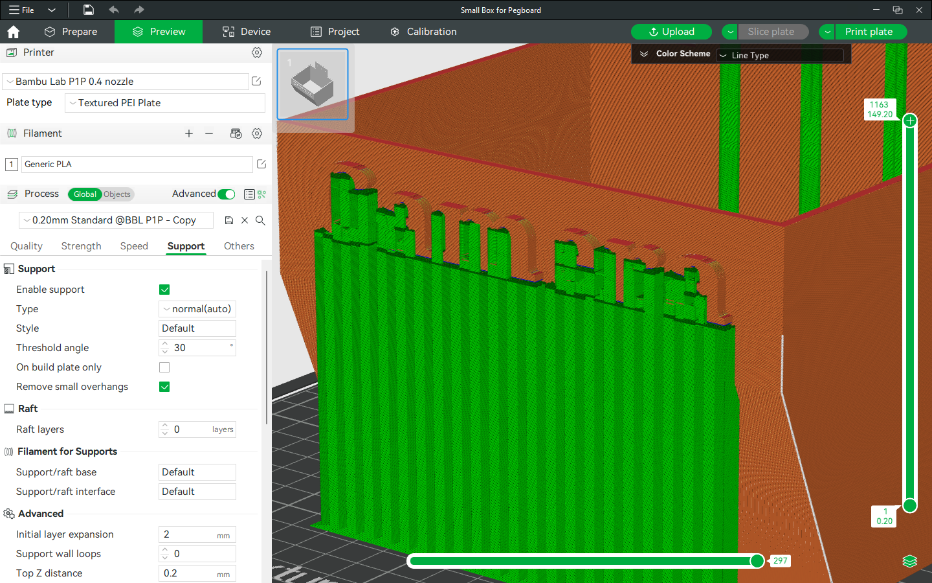Open the Plate type Textured PEI Plate dropdown

point(165,103)
